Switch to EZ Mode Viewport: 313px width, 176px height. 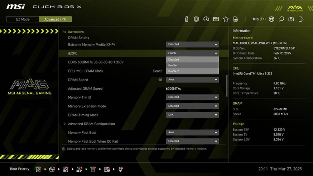pos(23,19)
